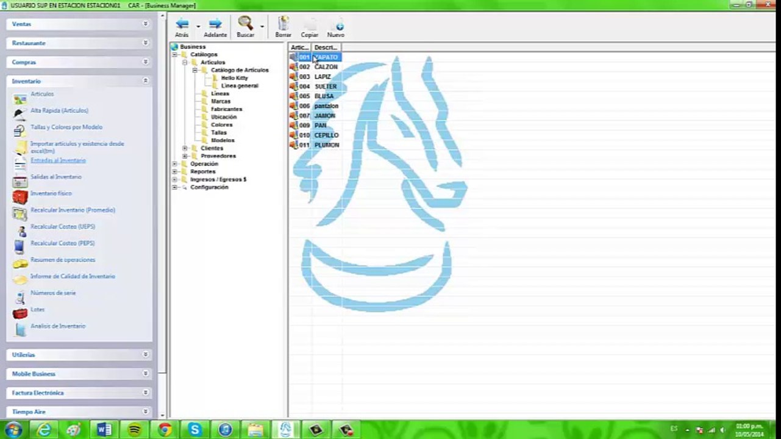Click the Números de serie icon

[20, 296]
